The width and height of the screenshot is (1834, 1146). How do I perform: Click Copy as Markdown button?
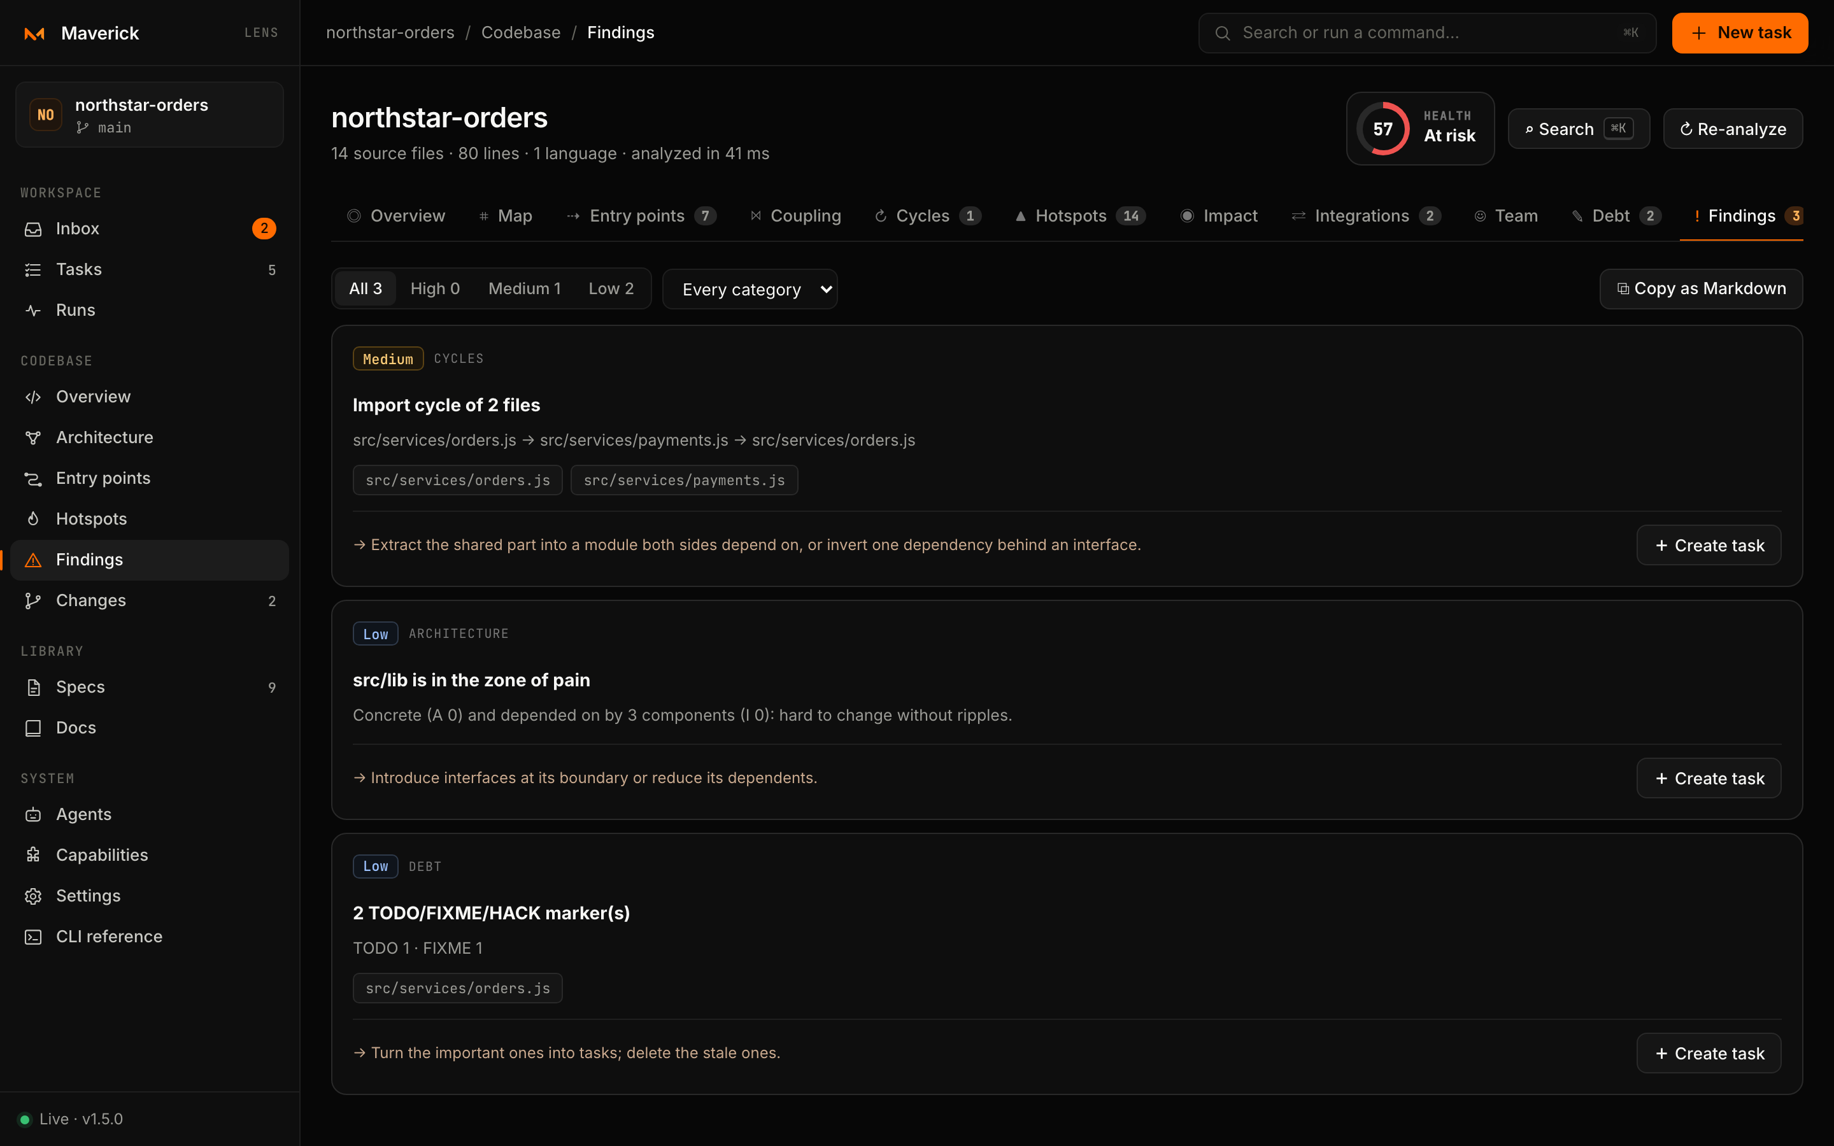click(1701, 289)
